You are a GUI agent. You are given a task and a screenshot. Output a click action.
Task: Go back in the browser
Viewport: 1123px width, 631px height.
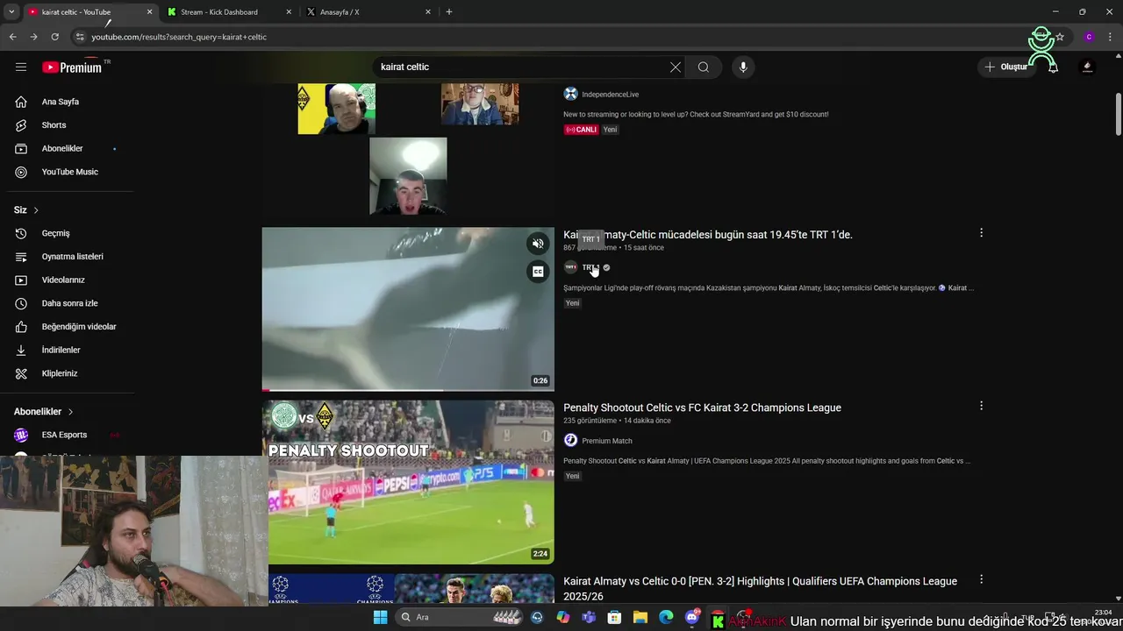click(12, 37)
